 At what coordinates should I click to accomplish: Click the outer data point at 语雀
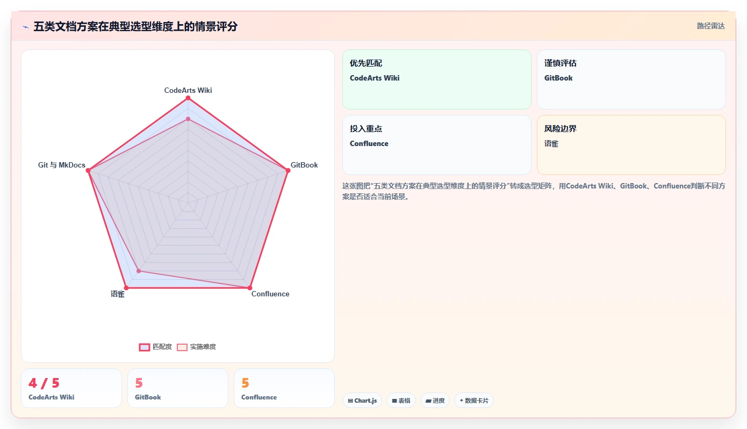click(x=126, y=288)
